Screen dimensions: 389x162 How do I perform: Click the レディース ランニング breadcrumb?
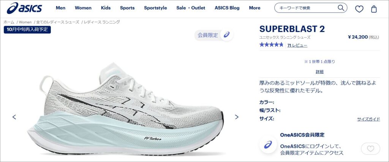pyautogui.click(x=102, y=22)
